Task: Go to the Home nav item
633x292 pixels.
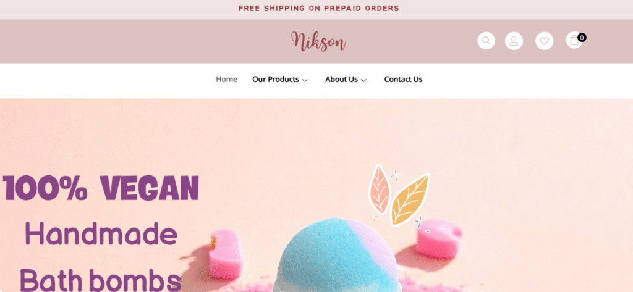Action: click(x=226, y=80)
